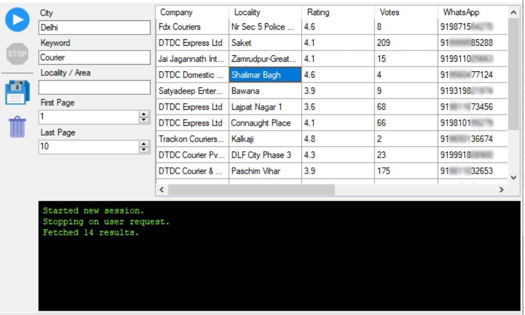Select WhatsApp number ending 36674
525x315 pixels.
point(473,139)
